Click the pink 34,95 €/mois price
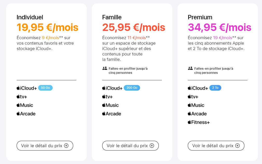The width and height of the screenshot is (262, 164). coord(219,27)
